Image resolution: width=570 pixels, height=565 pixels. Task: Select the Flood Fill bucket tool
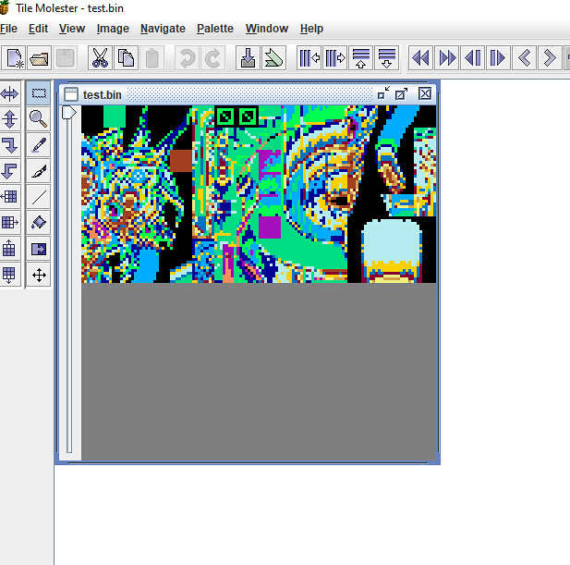38,222
